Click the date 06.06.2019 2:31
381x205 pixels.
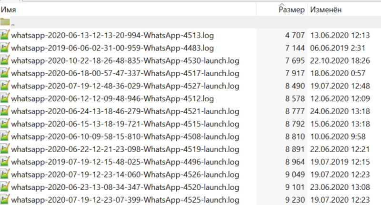coord(338,48)
